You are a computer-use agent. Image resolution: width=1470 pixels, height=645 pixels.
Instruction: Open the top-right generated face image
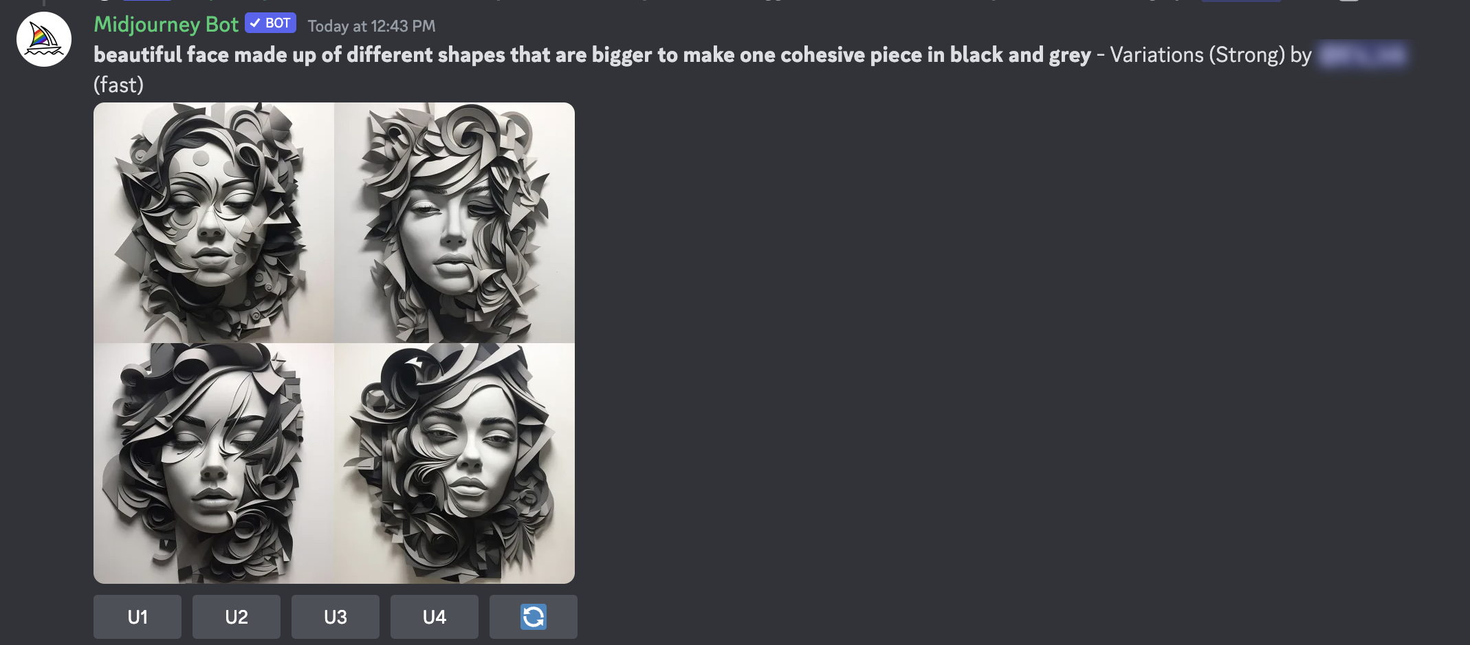point(454,223)
